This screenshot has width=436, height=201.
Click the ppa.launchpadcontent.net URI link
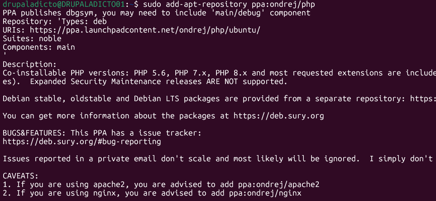[x=145, y=30]
